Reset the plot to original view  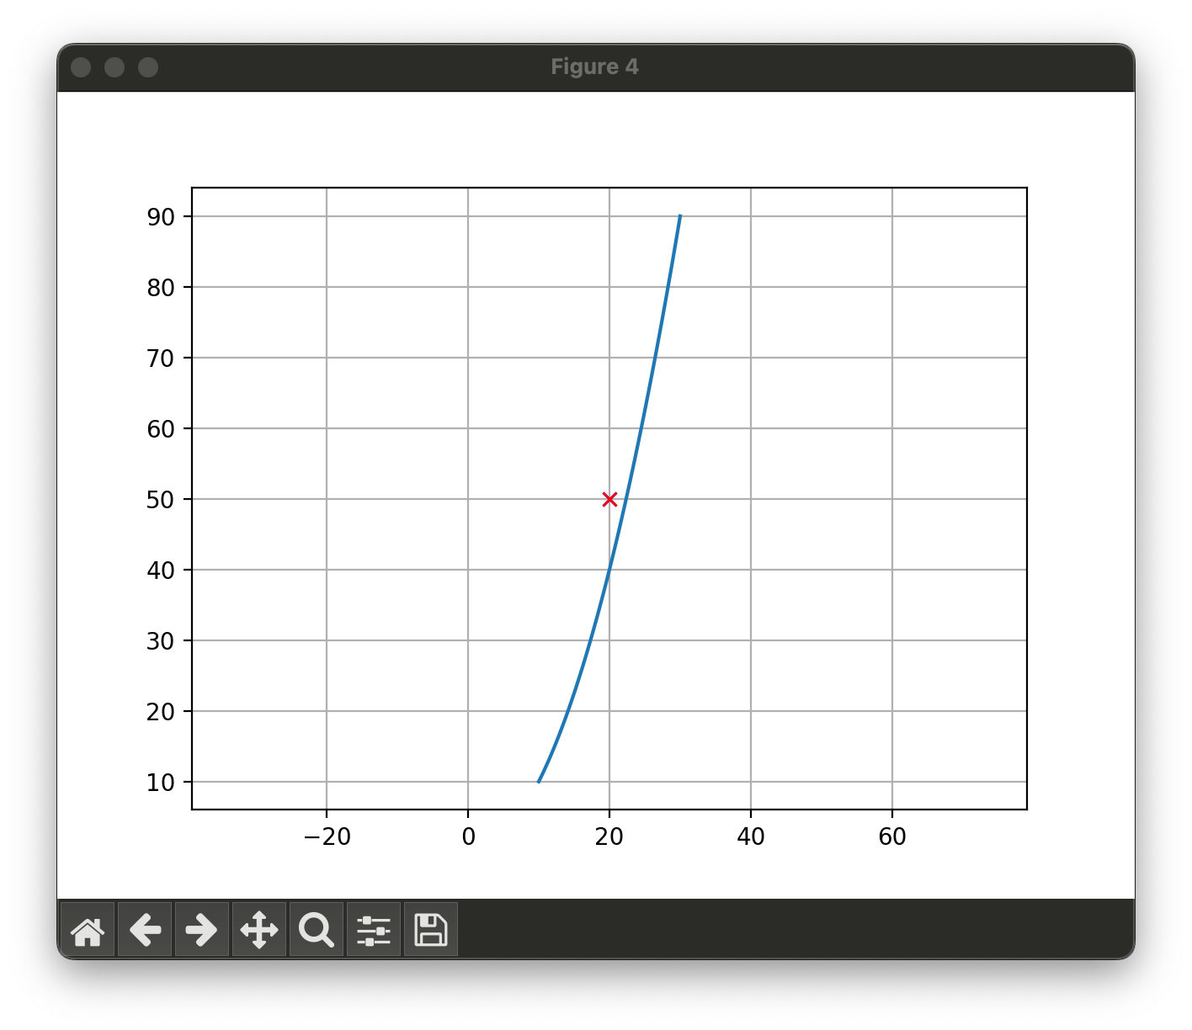[88, 930]
